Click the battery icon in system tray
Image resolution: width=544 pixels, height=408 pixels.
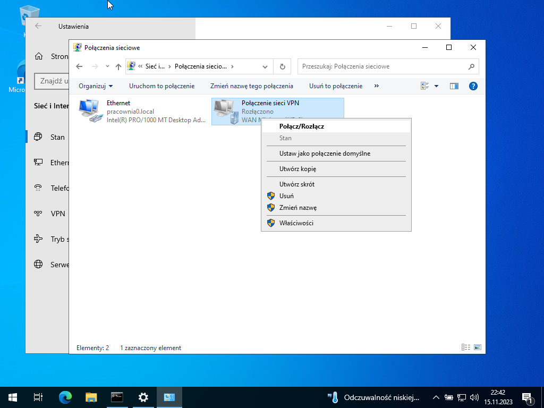[x=449, y=397]
